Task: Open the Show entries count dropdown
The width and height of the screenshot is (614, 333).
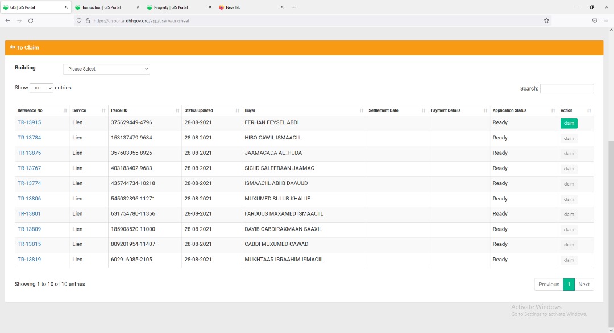Action: [x=41, y=88]
